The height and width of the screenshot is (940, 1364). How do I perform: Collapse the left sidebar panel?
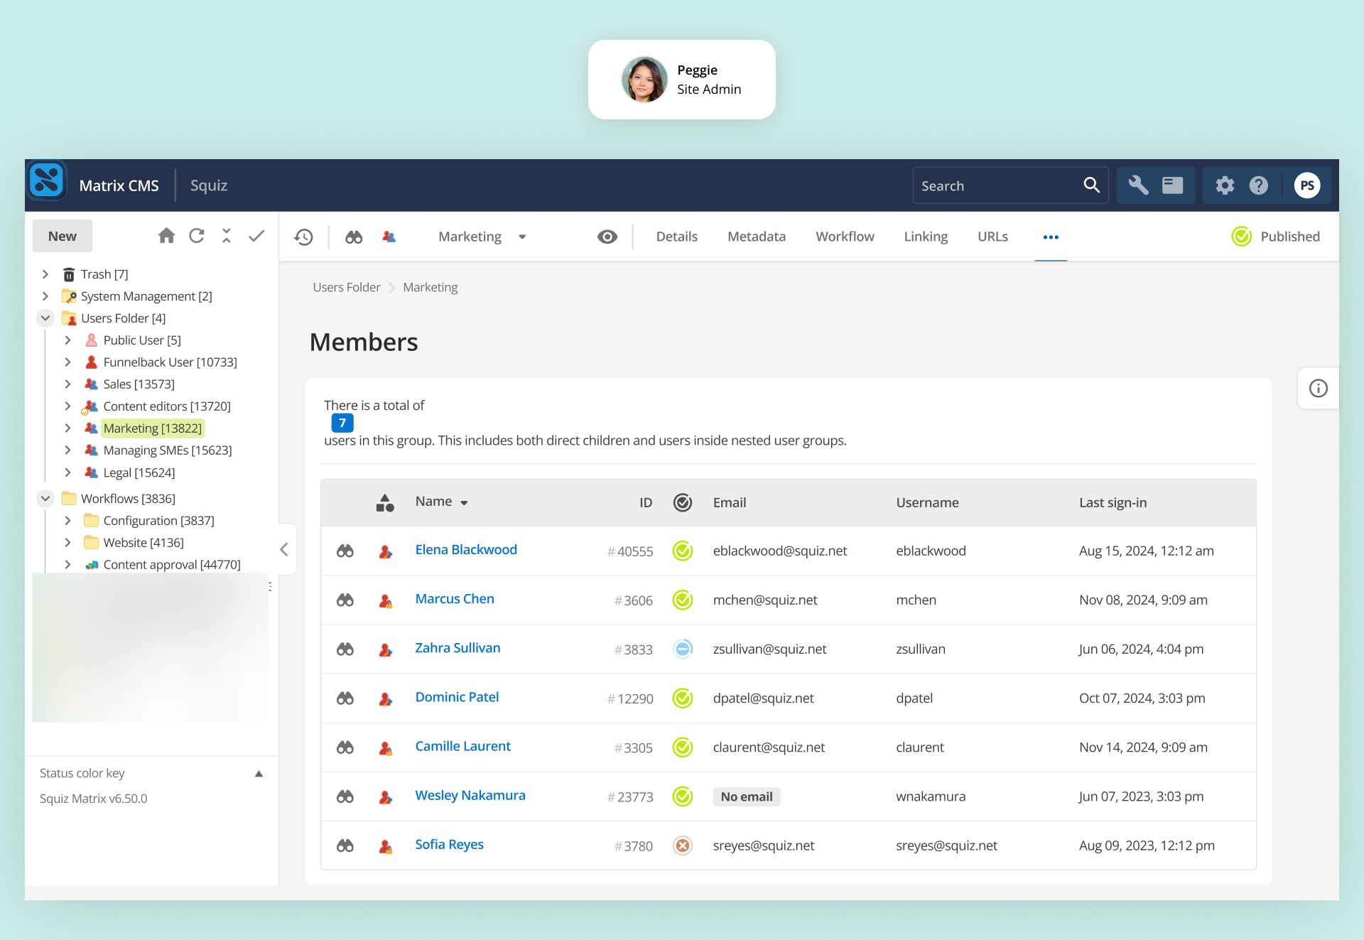284,549
